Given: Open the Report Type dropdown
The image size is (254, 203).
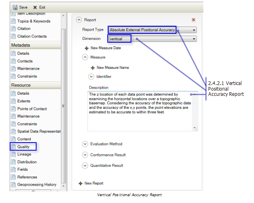Looking at the screenshot, I should point(152,30).
